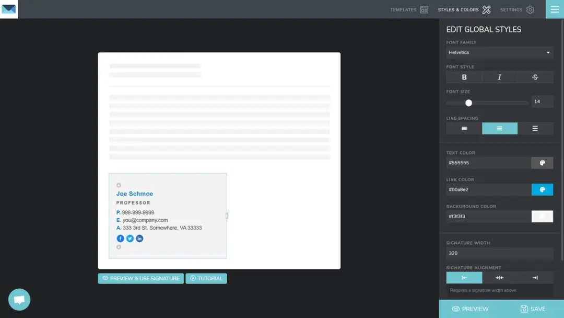This screenshot has height=318, width=564.
Task: Select the Twitter social icon in signature
Action: (x=130, y=238)
